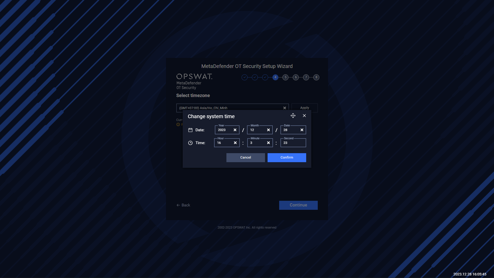
Task: Click the Hour input field showing 16
Action: (x=227, y=143)
